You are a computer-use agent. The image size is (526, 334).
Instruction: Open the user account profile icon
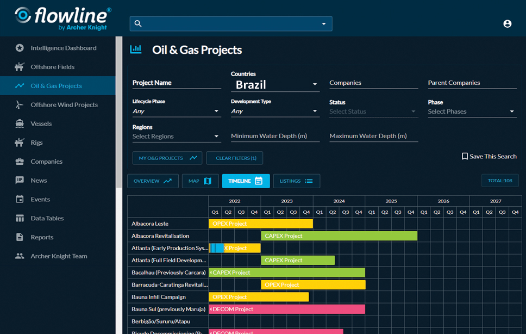[x=507, y=23]
